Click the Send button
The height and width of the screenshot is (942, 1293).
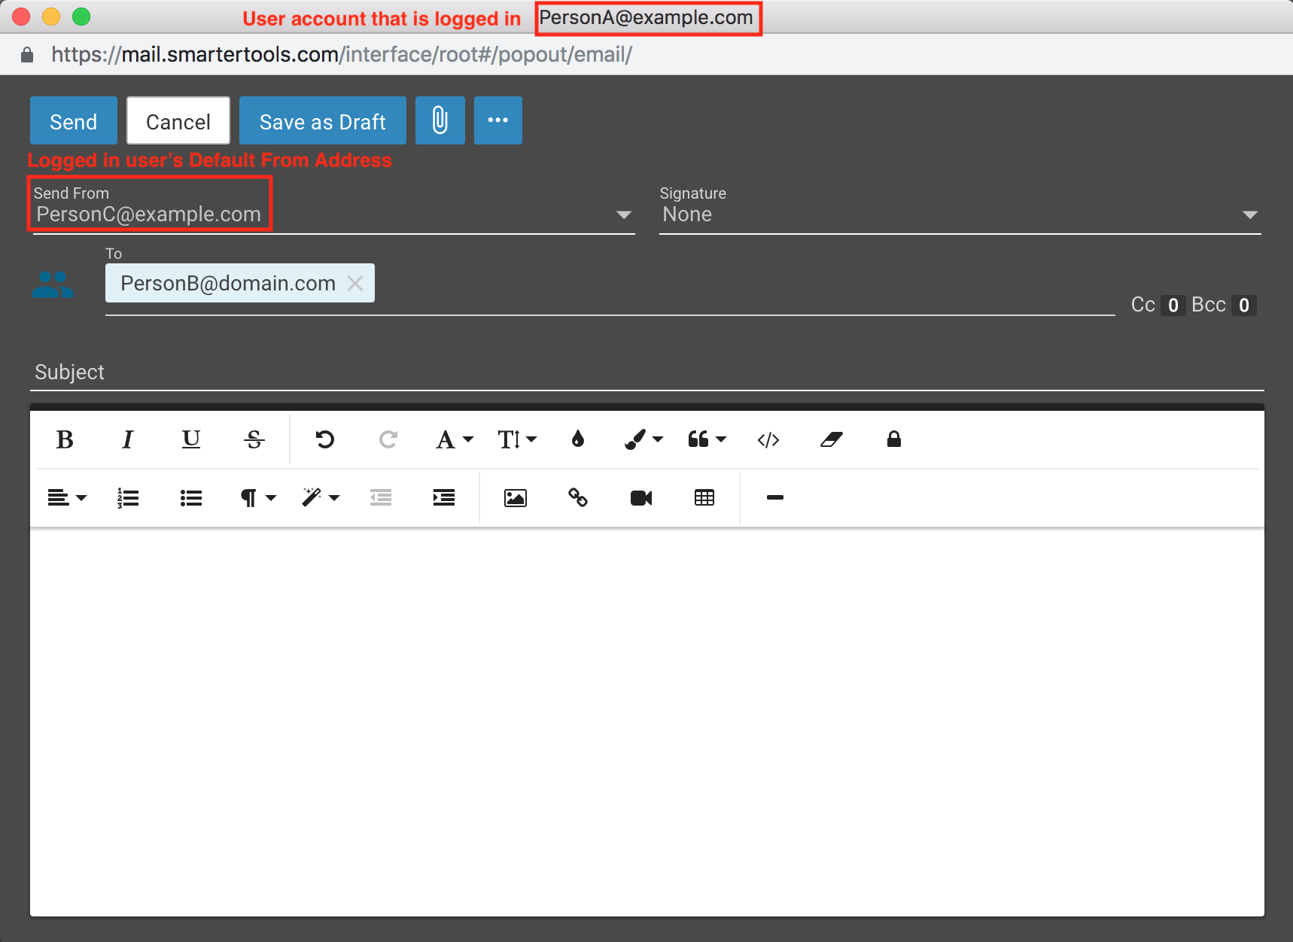74,121
